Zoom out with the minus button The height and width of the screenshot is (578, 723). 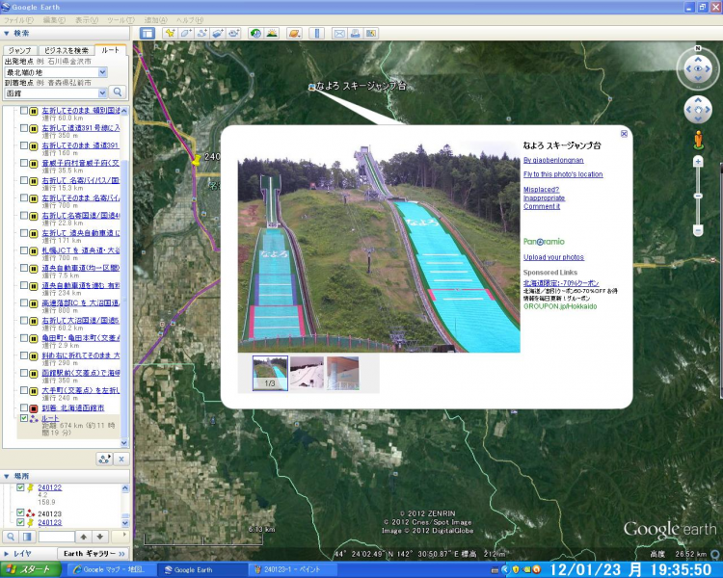click(698, 230)
